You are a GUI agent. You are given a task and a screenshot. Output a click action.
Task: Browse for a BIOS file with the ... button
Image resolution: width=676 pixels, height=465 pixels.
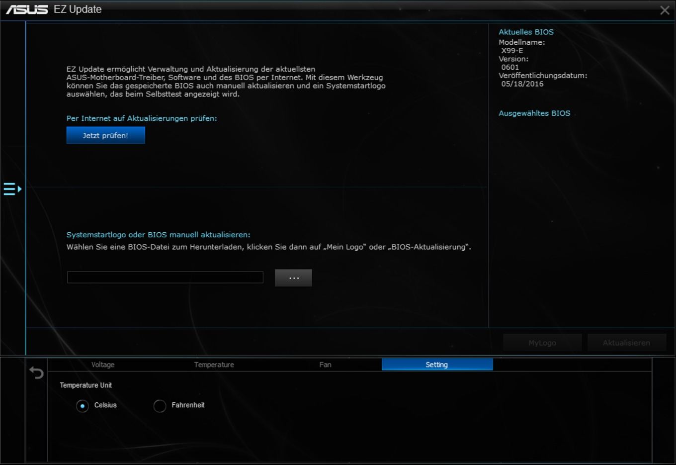pos(293,278)
